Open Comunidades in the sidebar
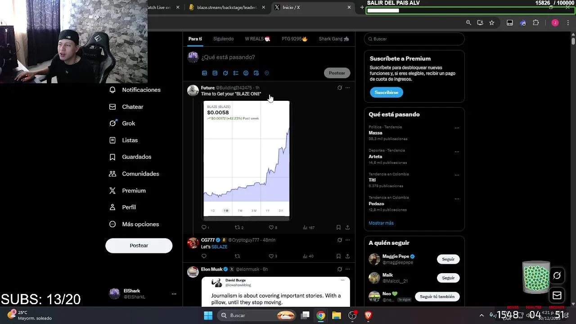Screen dimensions: 576x324 [x=135, y=174]
